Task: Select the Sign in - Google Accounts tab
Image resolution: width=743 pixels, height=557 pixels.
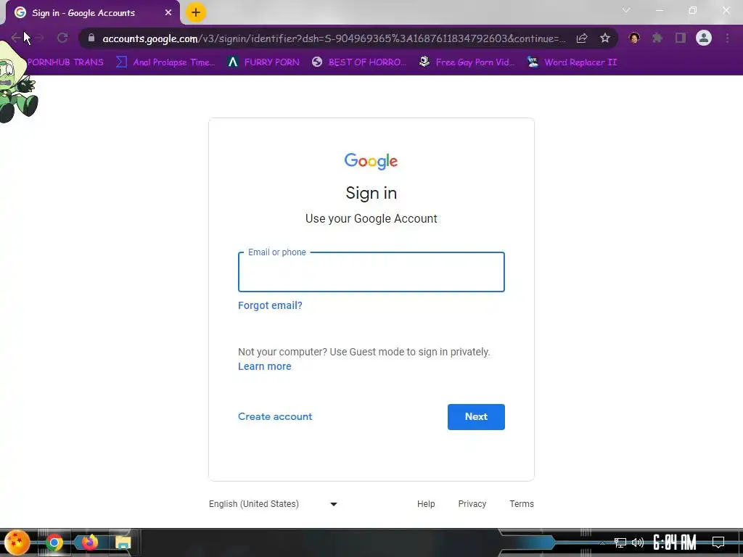Action: (93, 13)
